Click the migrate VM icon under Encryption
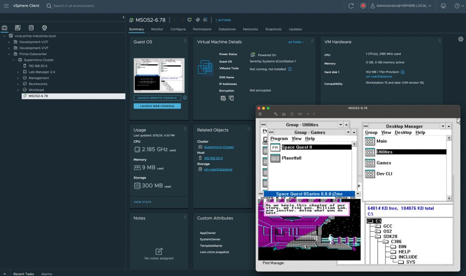The height and width of the screenshot is (276, 466). pos(231,98)
